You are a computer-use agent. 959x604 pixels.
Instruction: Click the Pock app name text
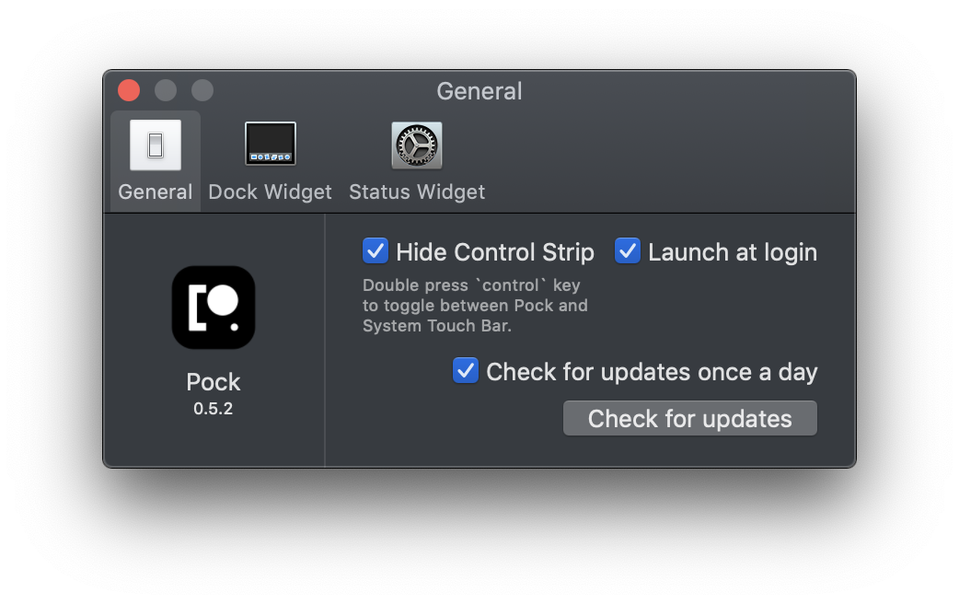214,382
